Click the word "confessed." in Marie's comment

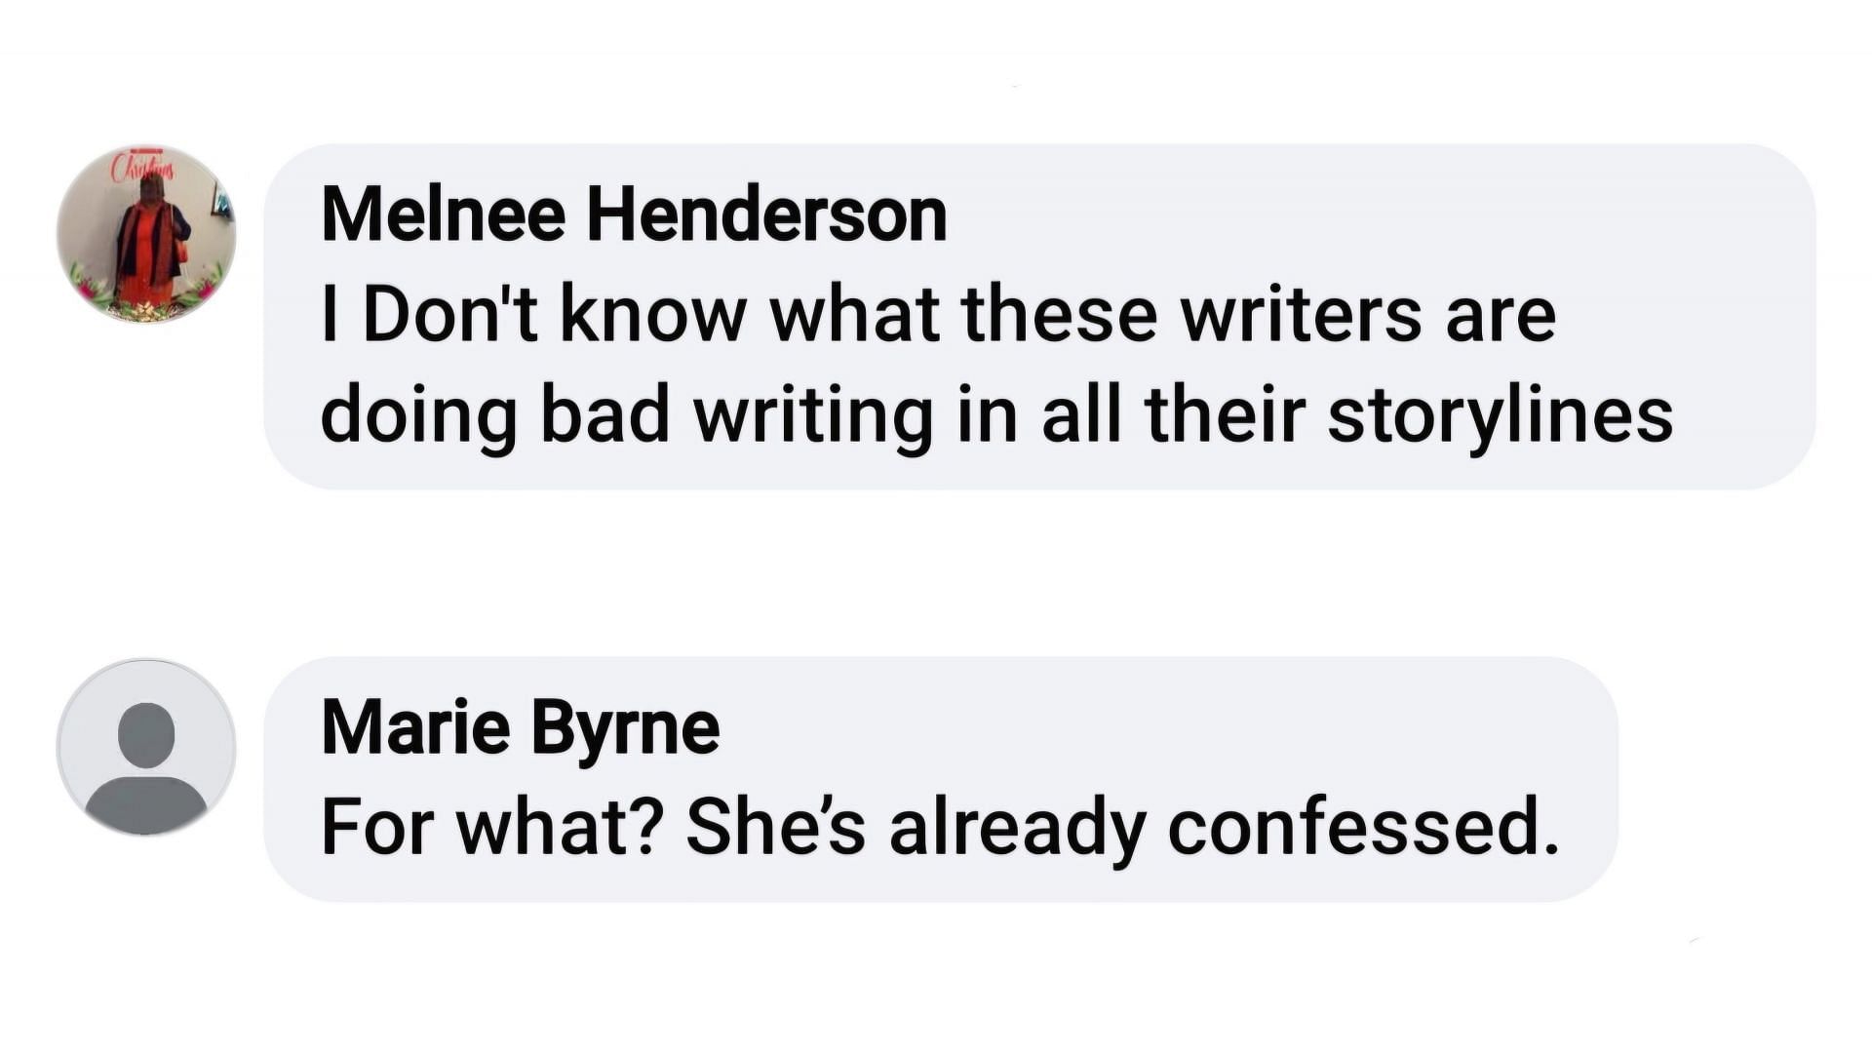click(1363, 827)
